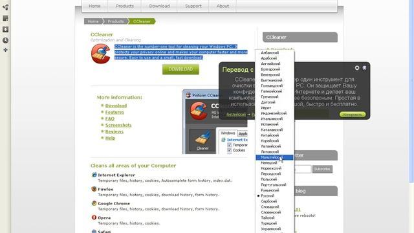Select Иврит in the language menu
This screenshot has width=414, height=233.
[x=274, y=108]
